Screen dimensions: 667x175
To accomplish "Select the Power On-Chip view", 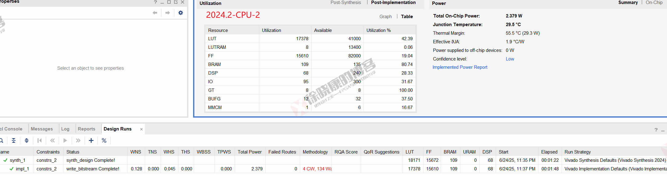I will (x=654, y=2).
